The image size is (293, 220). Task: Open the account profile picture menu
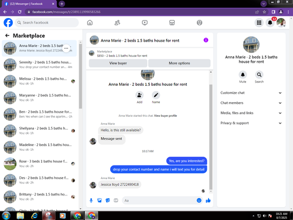pos(281,23)
